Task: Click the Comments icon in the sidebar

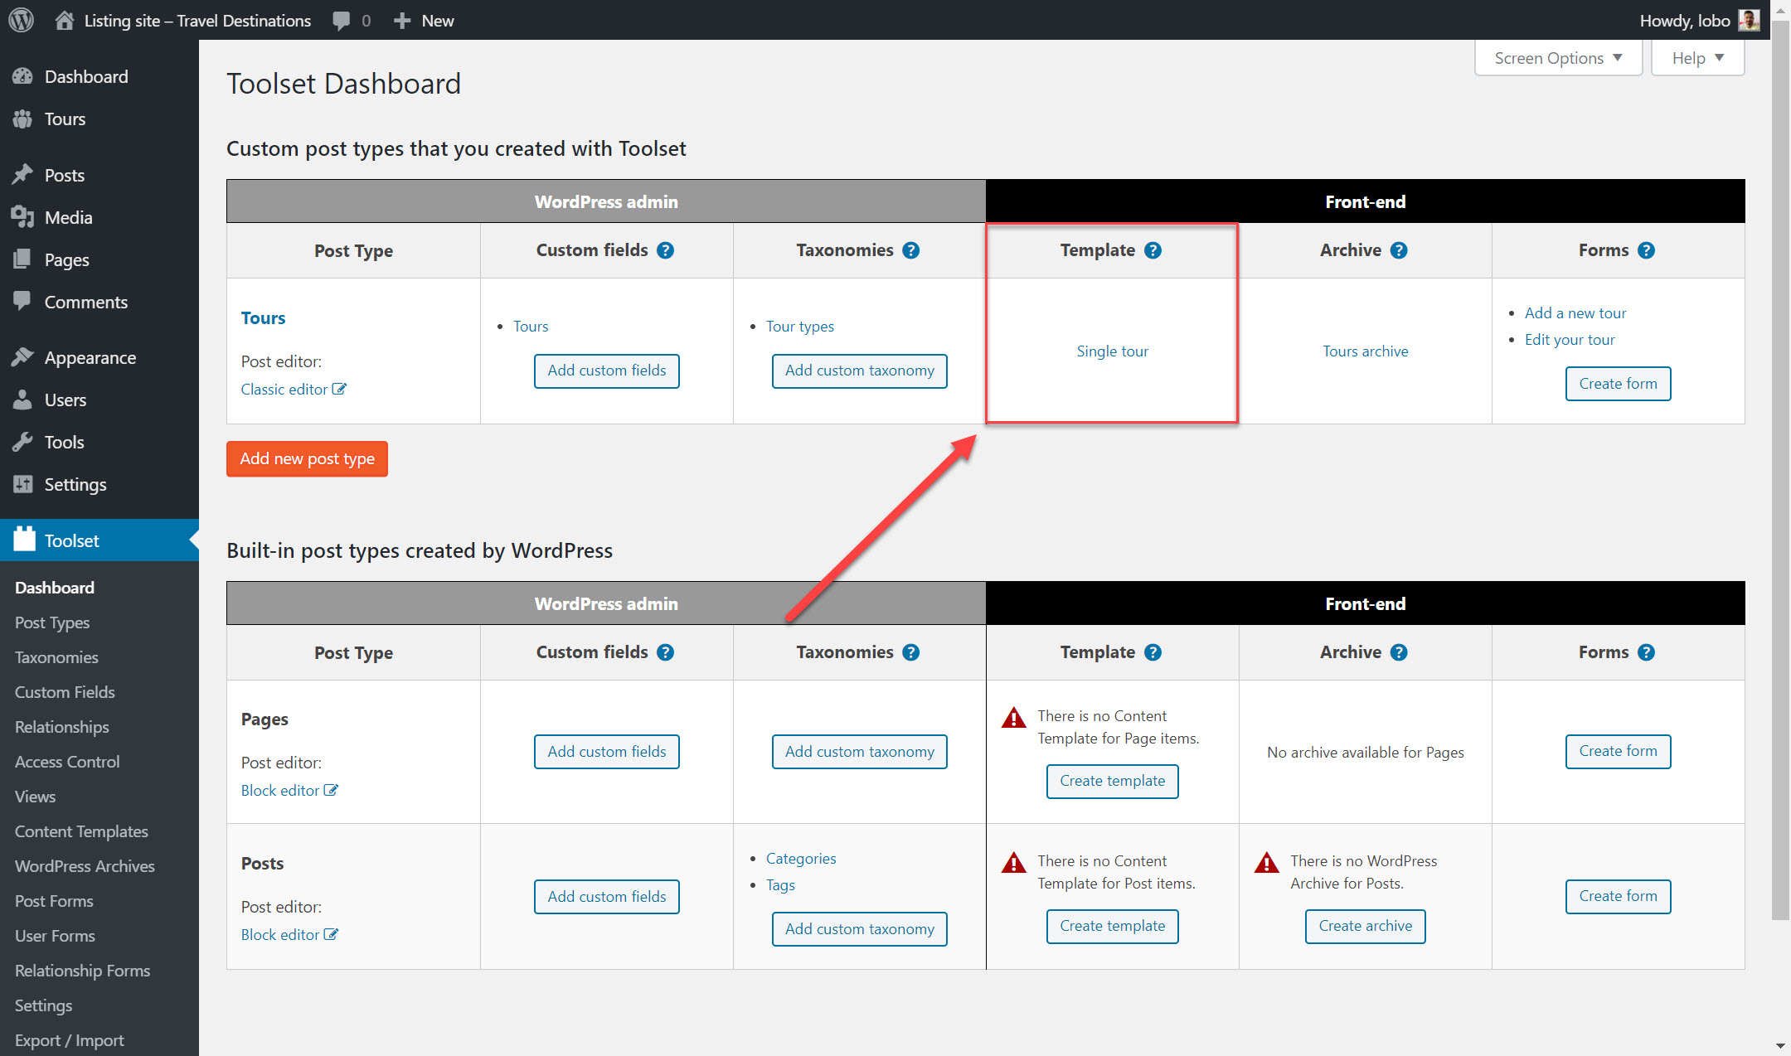Action: click(x=23, y=302)
